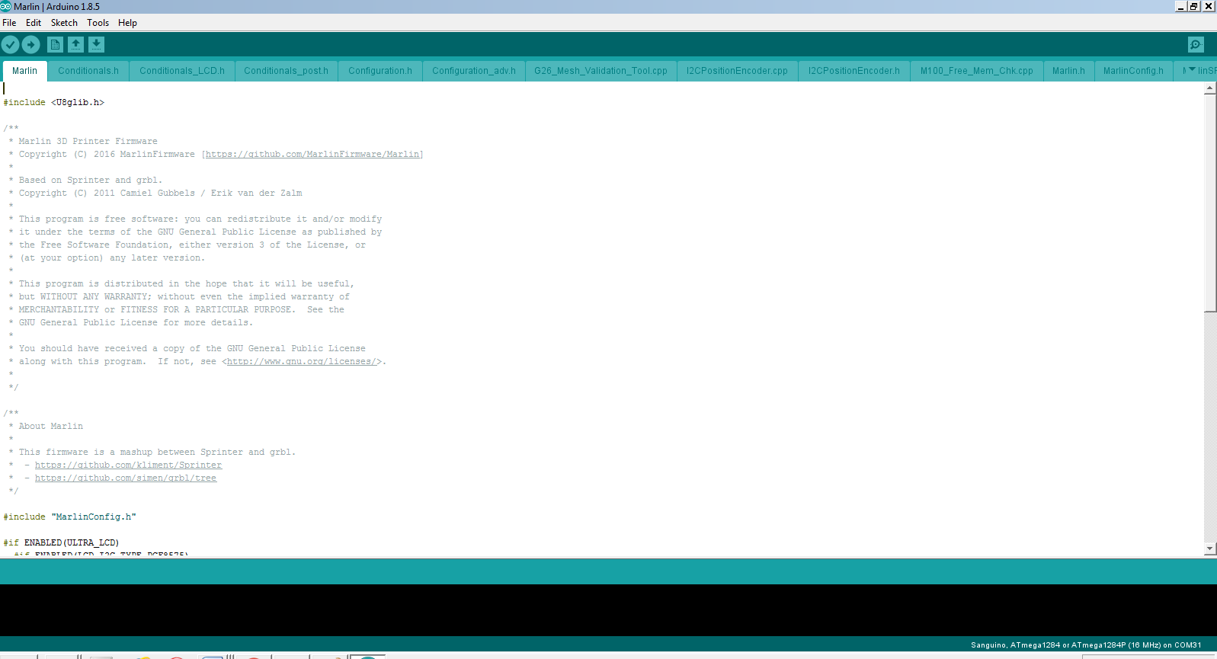This screenshot has width=1217, height=659.
Task: Switch to the M100_Free_Mem_Chk.cpp tab
Action: [977, 71]
